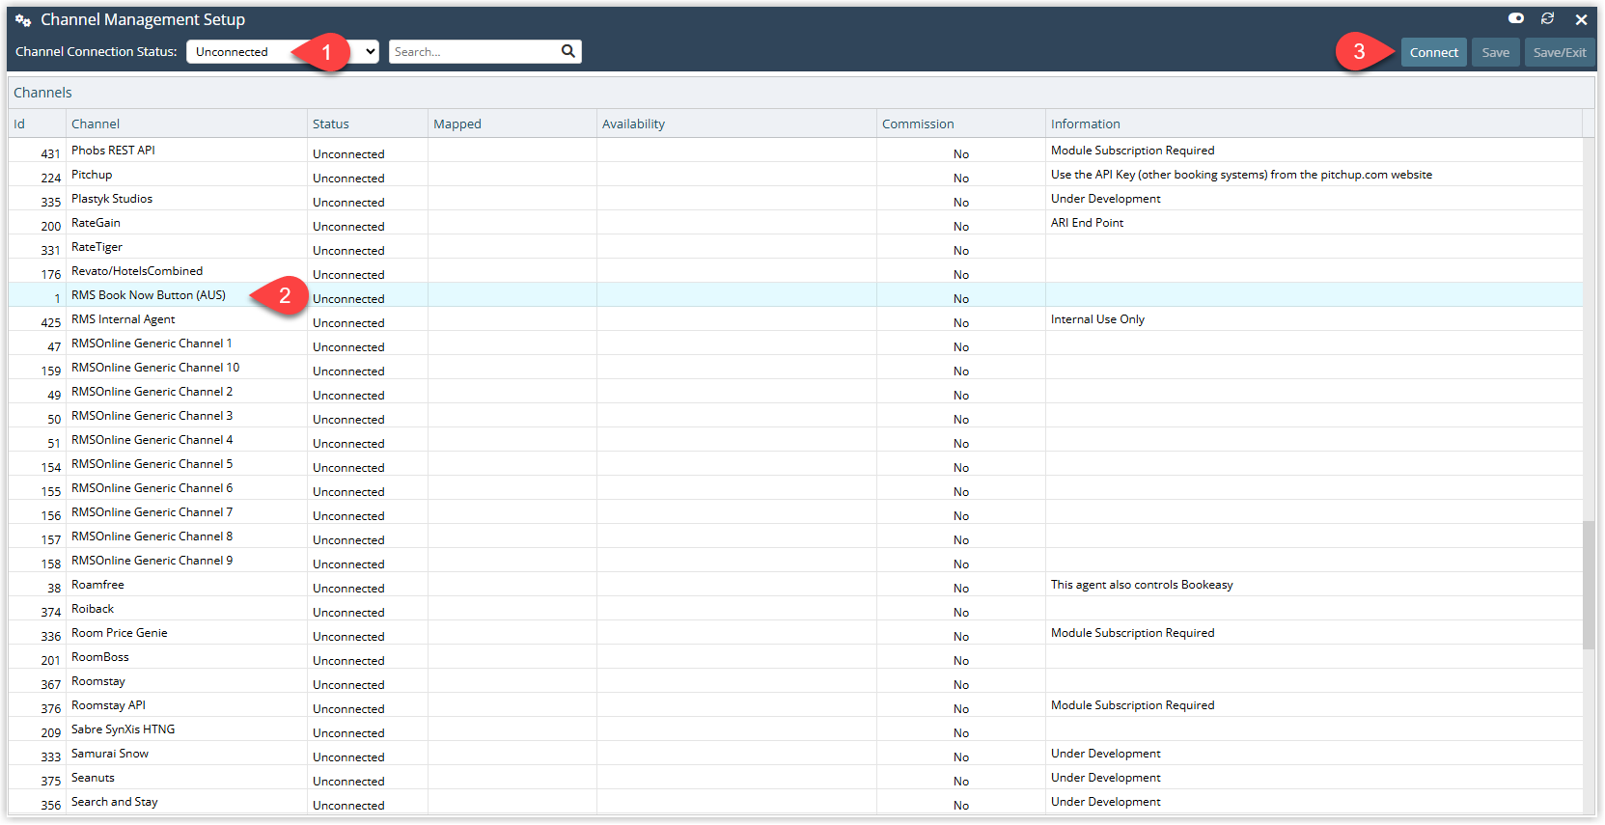Select the Roamfree channel
This screenshot has height=825, width=1605.
(x=97, y=585)
